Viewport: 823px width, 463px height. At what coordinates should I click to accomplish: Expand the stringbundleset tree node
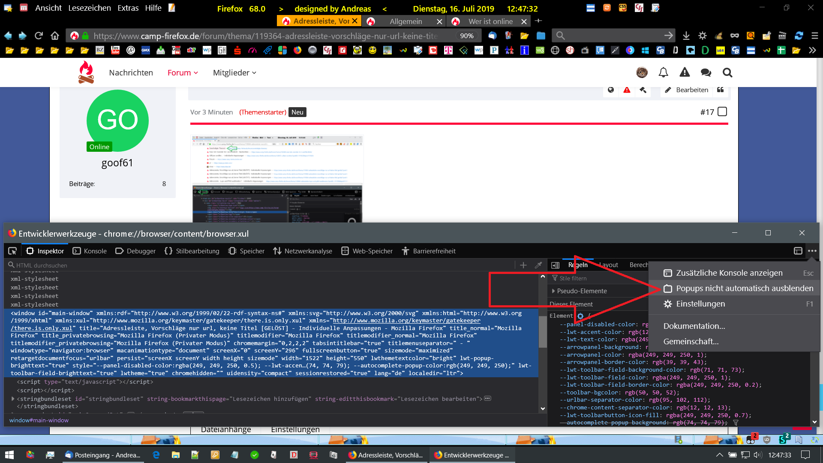[13, 399]
